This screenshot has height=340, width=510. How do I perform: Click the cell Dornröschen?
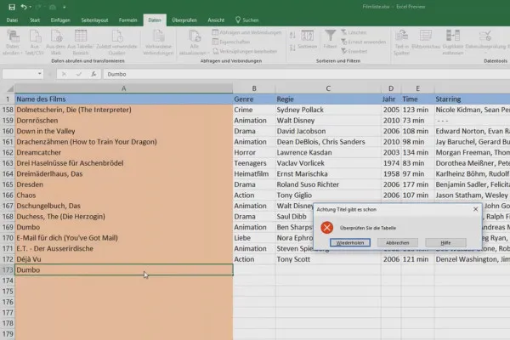click(x=124, y=121)
